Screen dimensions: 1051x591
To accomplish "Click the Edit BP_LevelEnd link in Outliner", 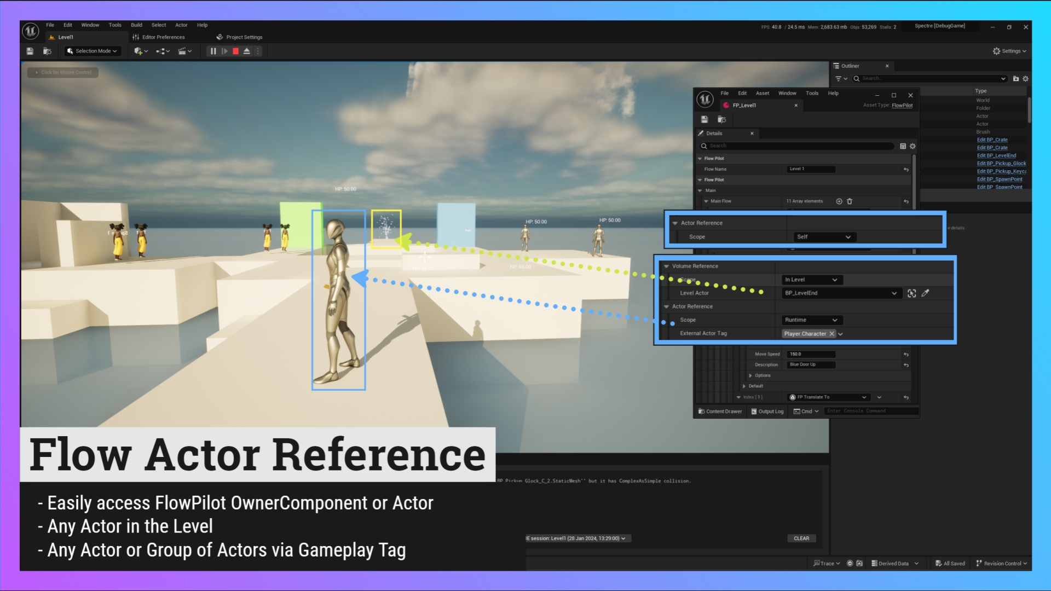I will (996, 155).
